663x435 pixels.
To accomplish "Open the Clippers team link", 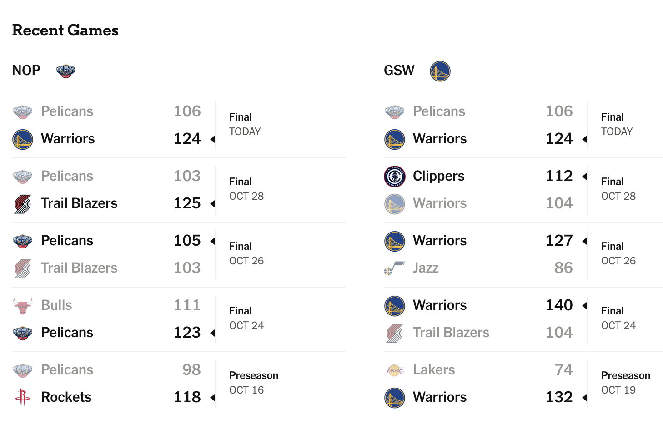I will coord(438,176).
